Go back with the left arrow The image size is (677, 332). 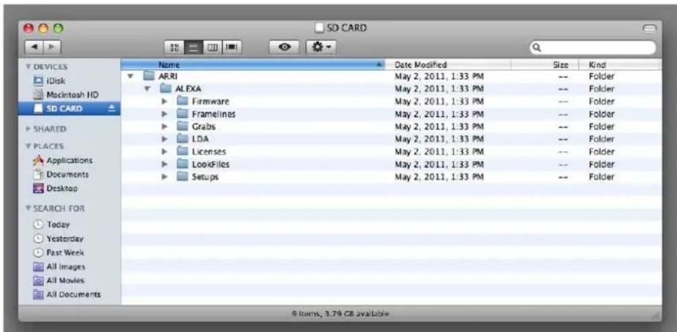34,47
